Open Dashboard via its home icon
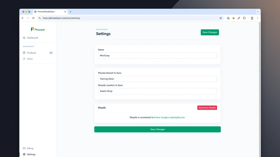 [x=24, y=38]
